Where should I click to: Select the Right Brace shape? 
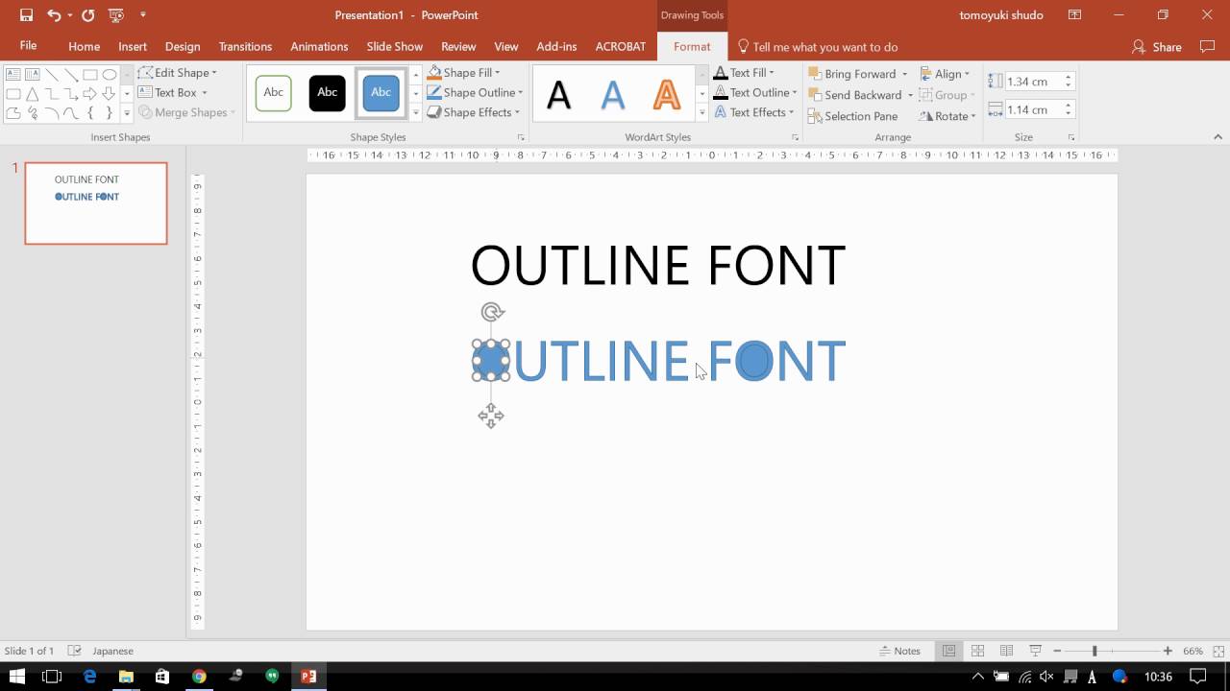[x=109, y=112]
